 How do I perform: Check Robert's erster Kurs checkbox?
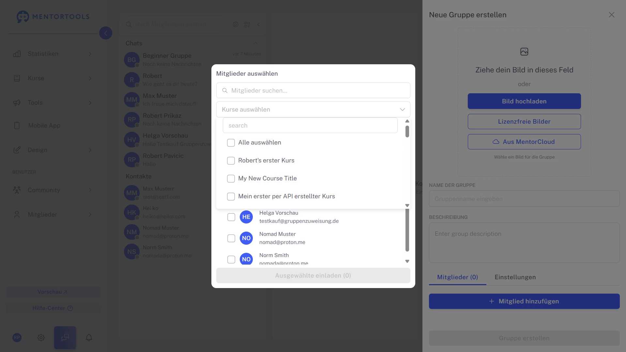(x=231, y=161)
